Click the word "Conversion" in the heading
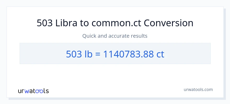This screenshot has height=104, width=230. [x=169, y=23]
